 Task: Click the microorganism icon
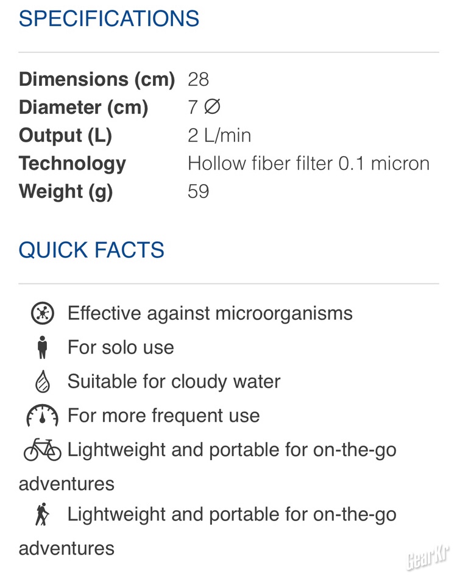(x=43, y=314)
